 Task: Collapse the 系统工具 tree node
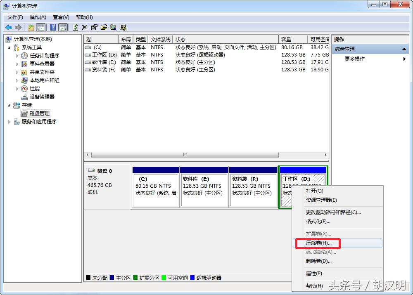(x=9, y=47)
